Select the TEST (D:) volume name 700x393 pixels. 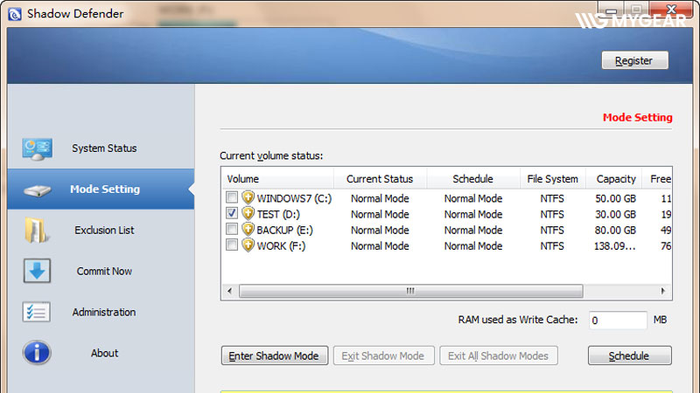(x=278, y=214)
